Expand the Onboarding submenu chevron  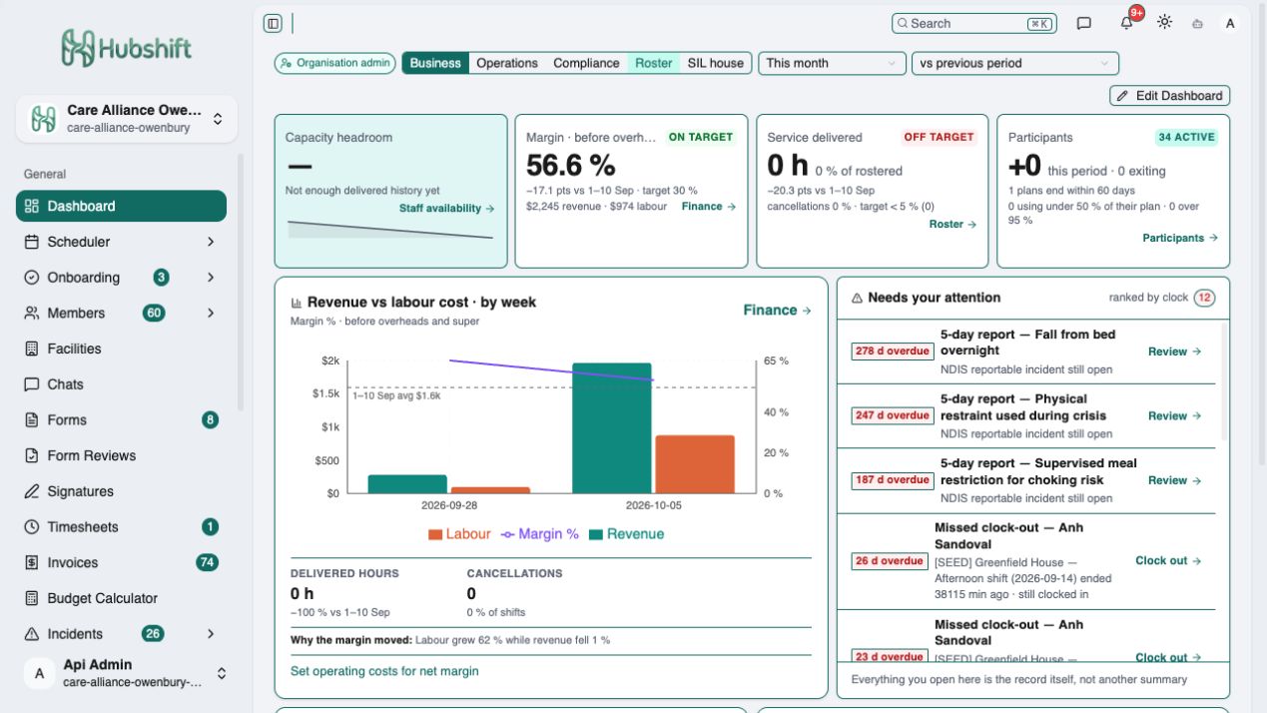coord(211,278)
